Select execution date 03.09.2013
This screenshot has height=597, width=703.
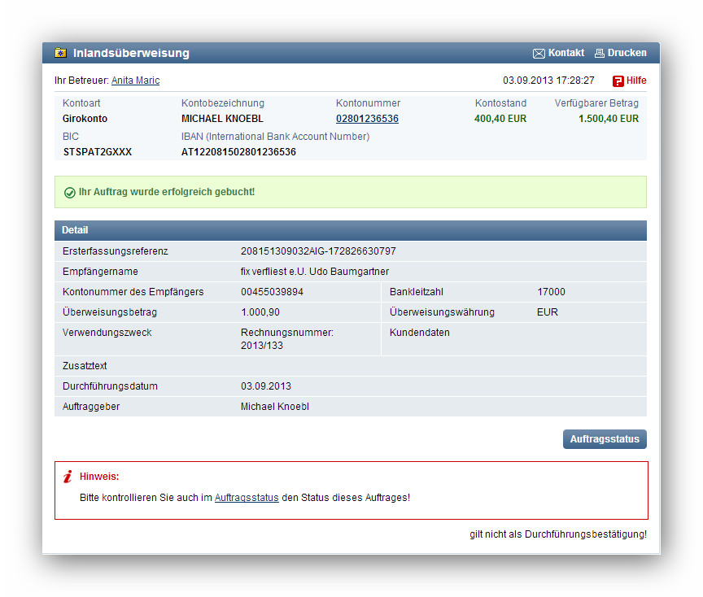(266, 386)
